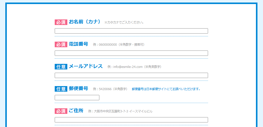Click the お名前（カナ） field label
263x127 pixels.
(85, 22)
